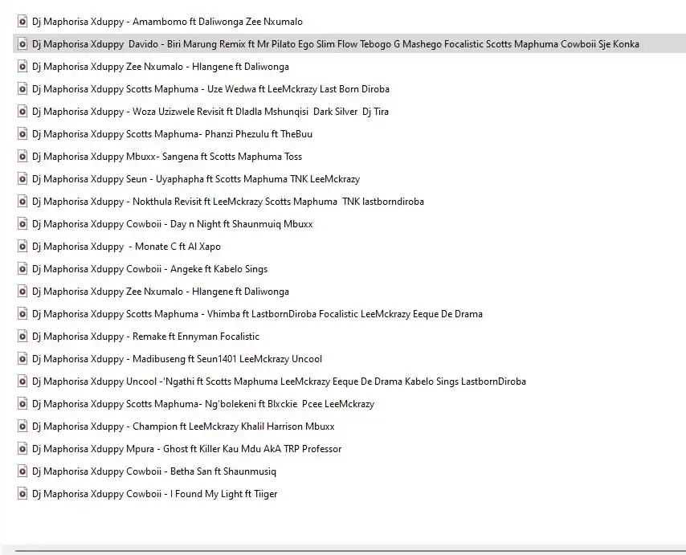686x555 pixels.
Task: Click the file icon next to Madibuseng
Action: click(22, 359)
